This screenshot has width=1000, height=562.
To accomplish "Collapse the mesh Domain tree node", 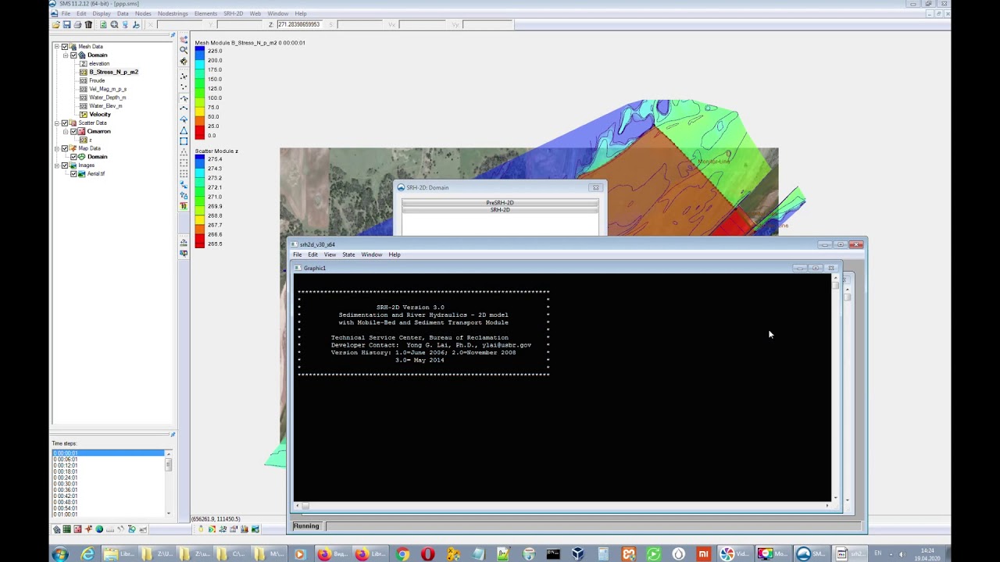I will point(66,55).
